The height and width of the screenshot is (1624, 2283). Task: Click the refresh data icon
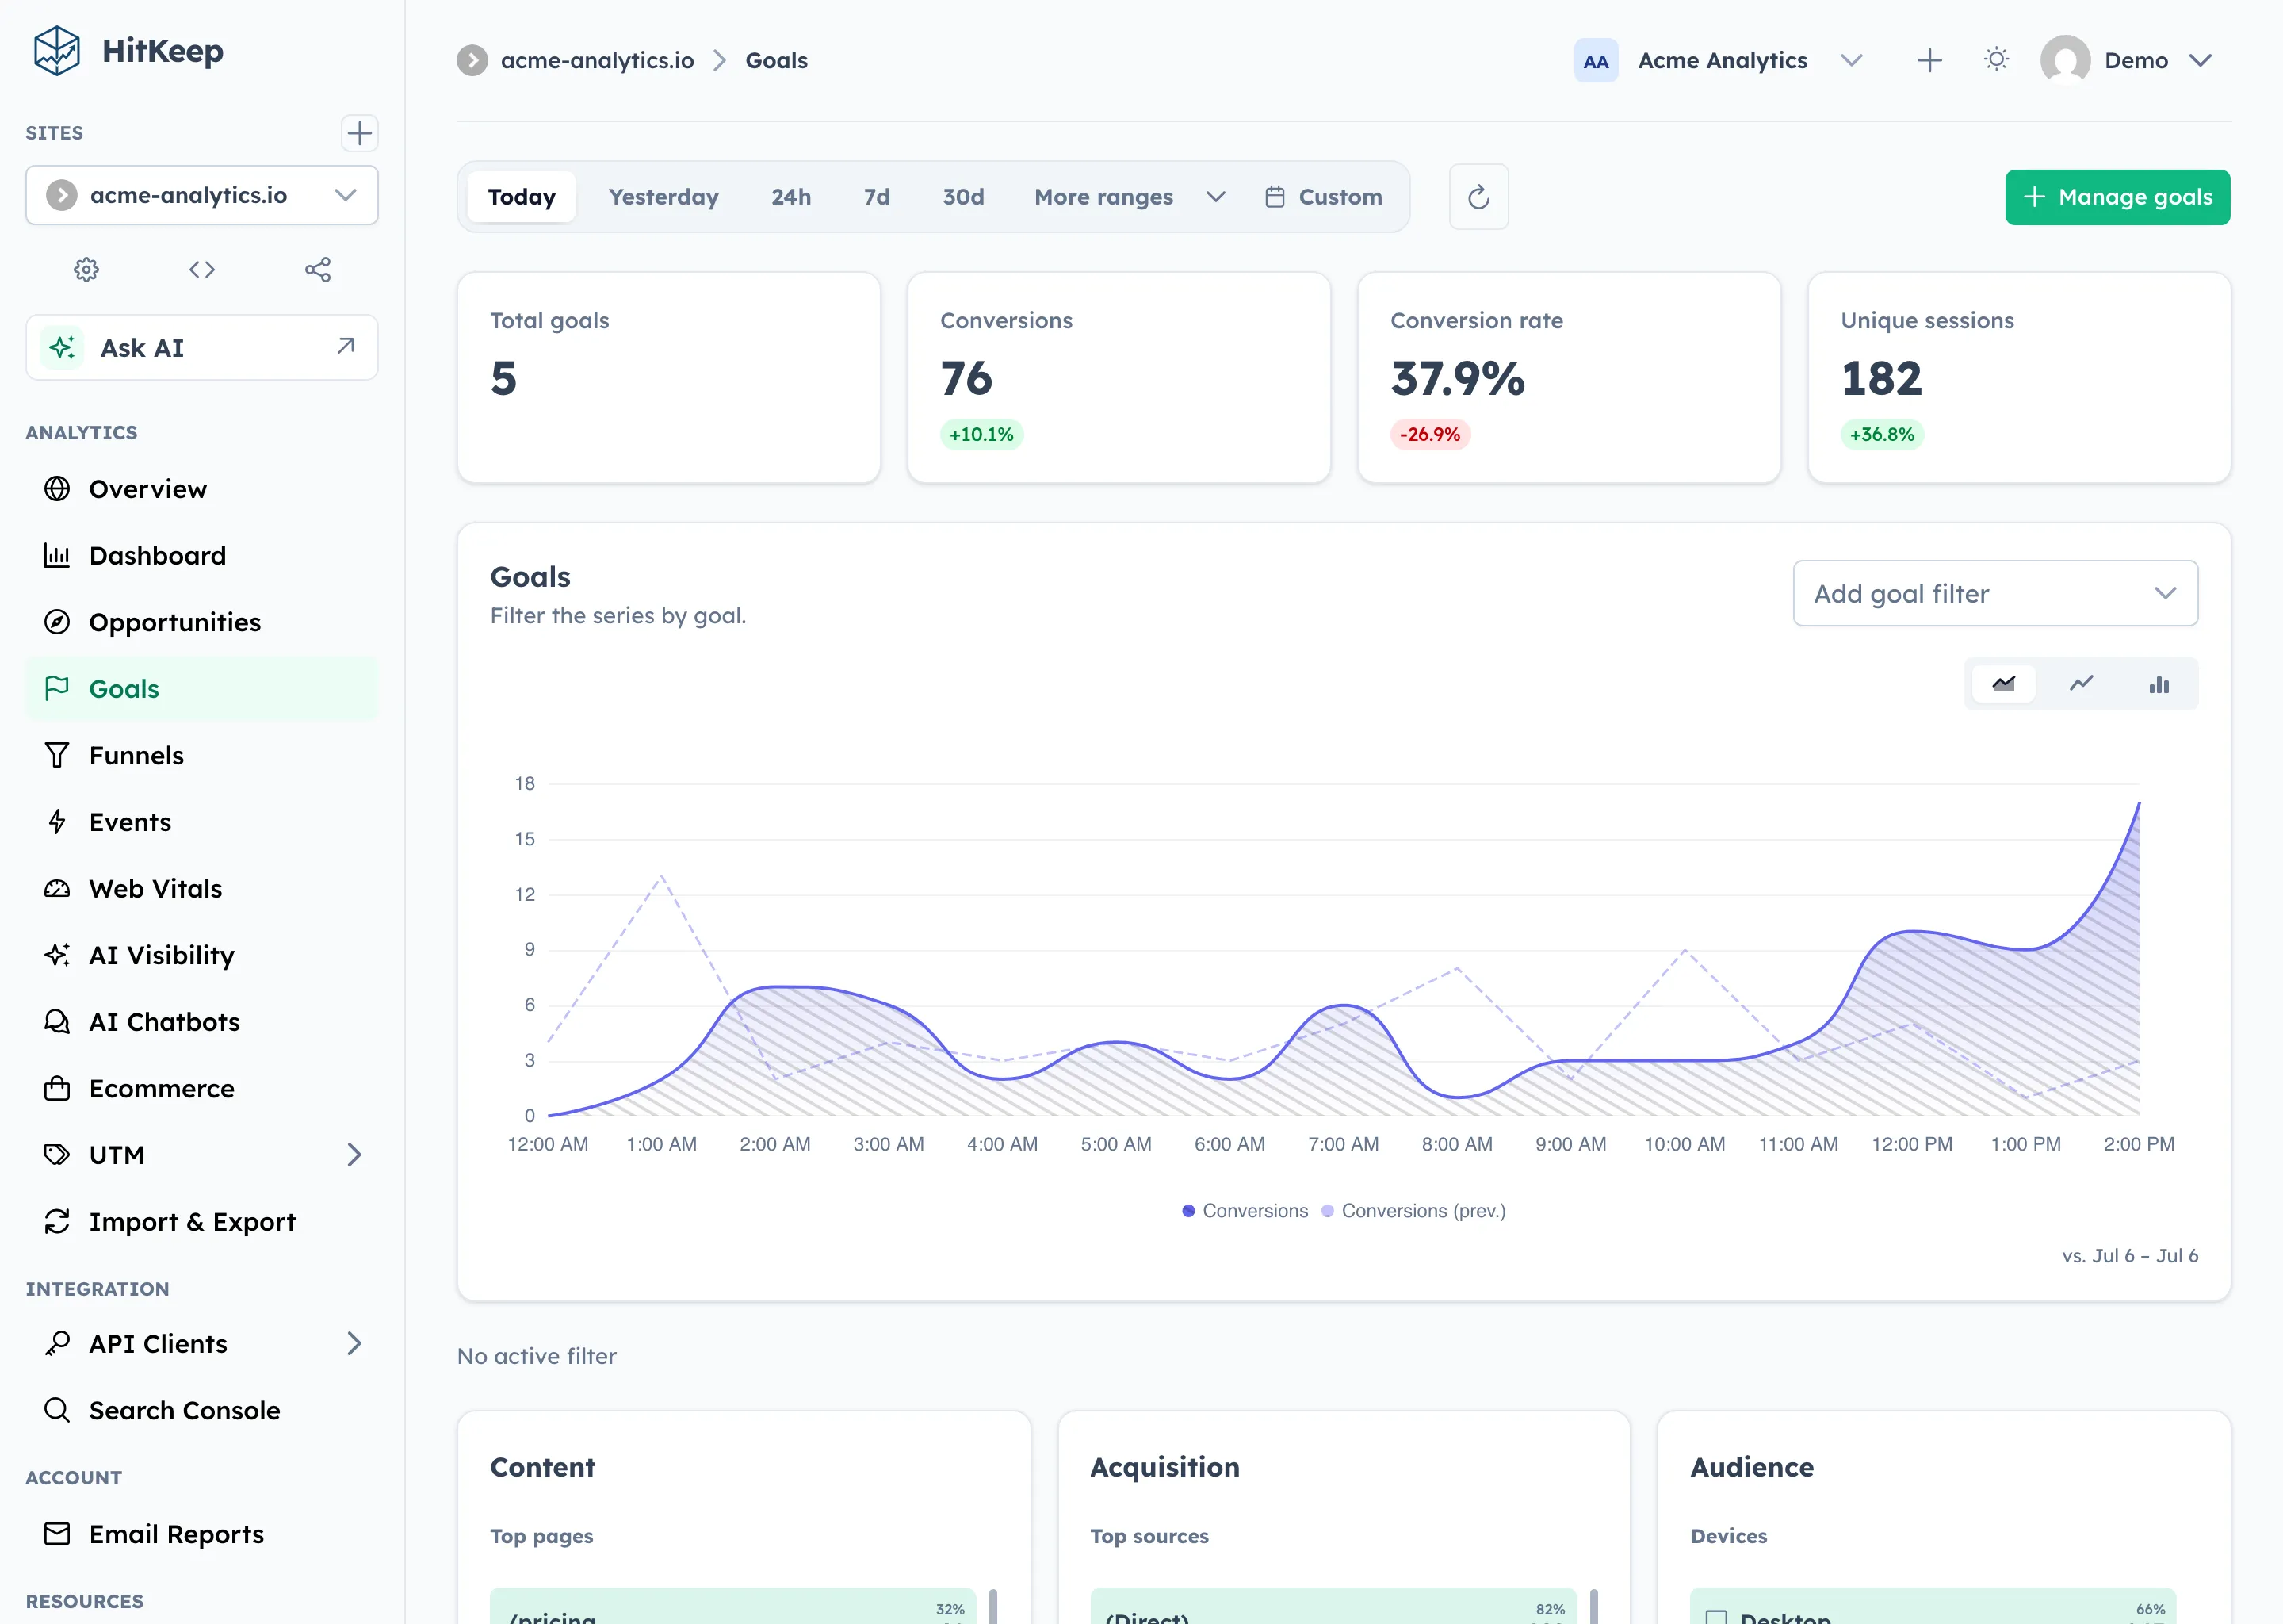[x=1478, y=197]
